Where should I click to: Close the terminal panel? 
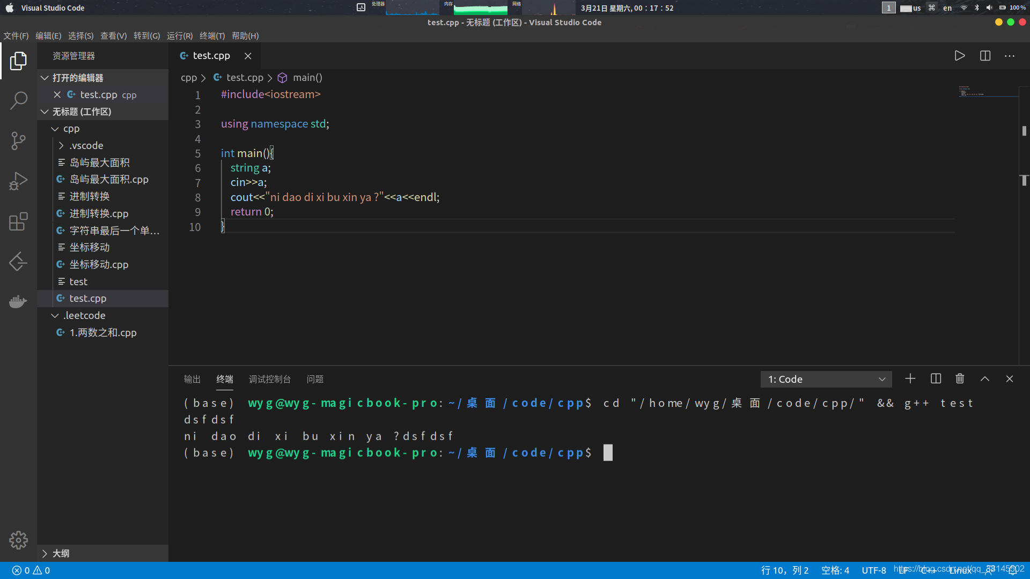[1010, 379]
